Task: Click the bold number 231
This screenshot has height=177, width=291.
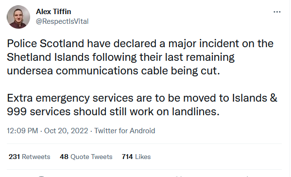Action: tap(14, 157)
